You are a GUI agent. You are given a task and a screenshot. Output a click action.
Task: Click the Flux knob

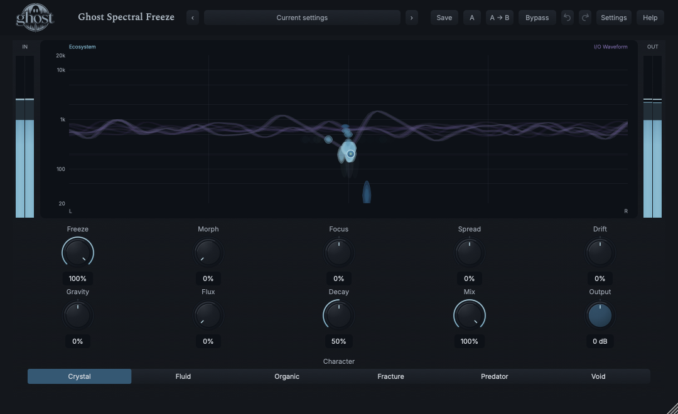208,316
